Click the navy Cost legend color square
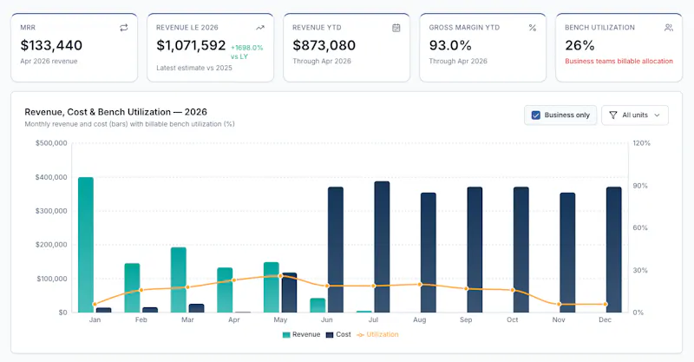Image resolution: width=694 pixels, height=362 pixels. [x=330, y=335]
